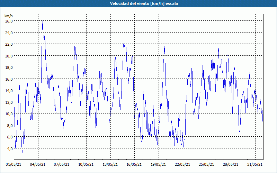
Task: Click the '6,0' y-axis value
Action: click(10, 137)
